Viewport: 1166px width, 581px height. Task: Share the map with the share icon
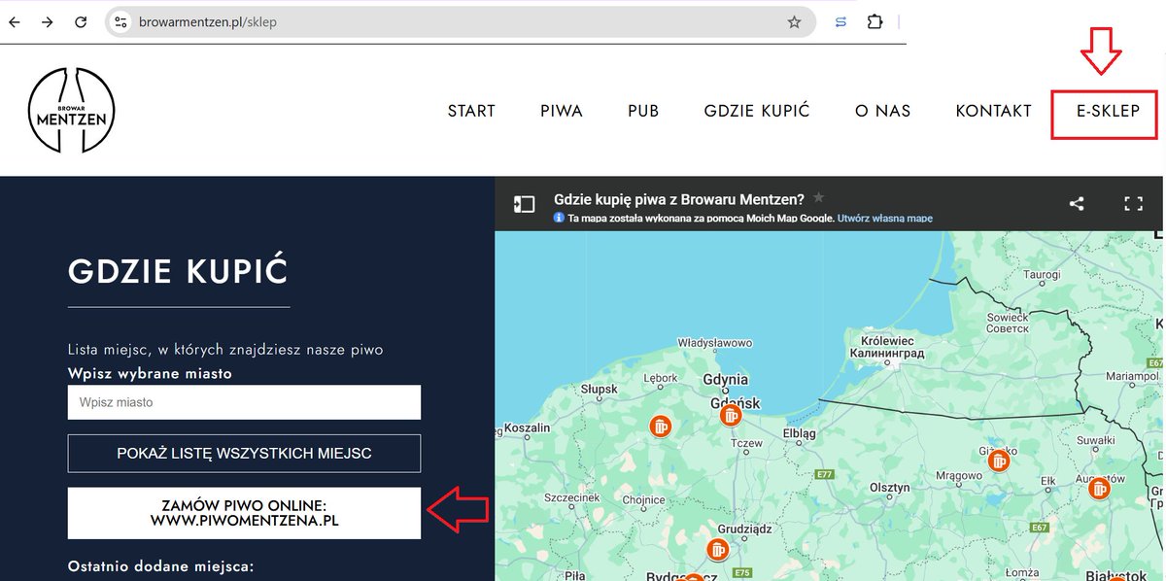1077,204
